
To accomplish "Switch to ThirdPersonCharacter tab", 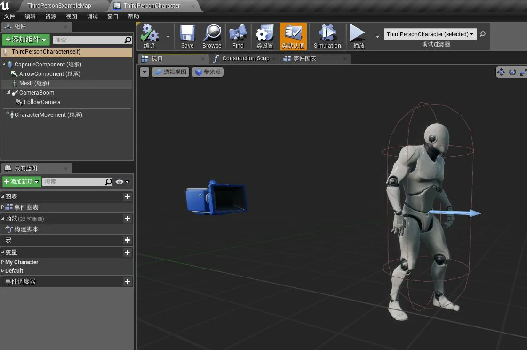I will [152, 6].
